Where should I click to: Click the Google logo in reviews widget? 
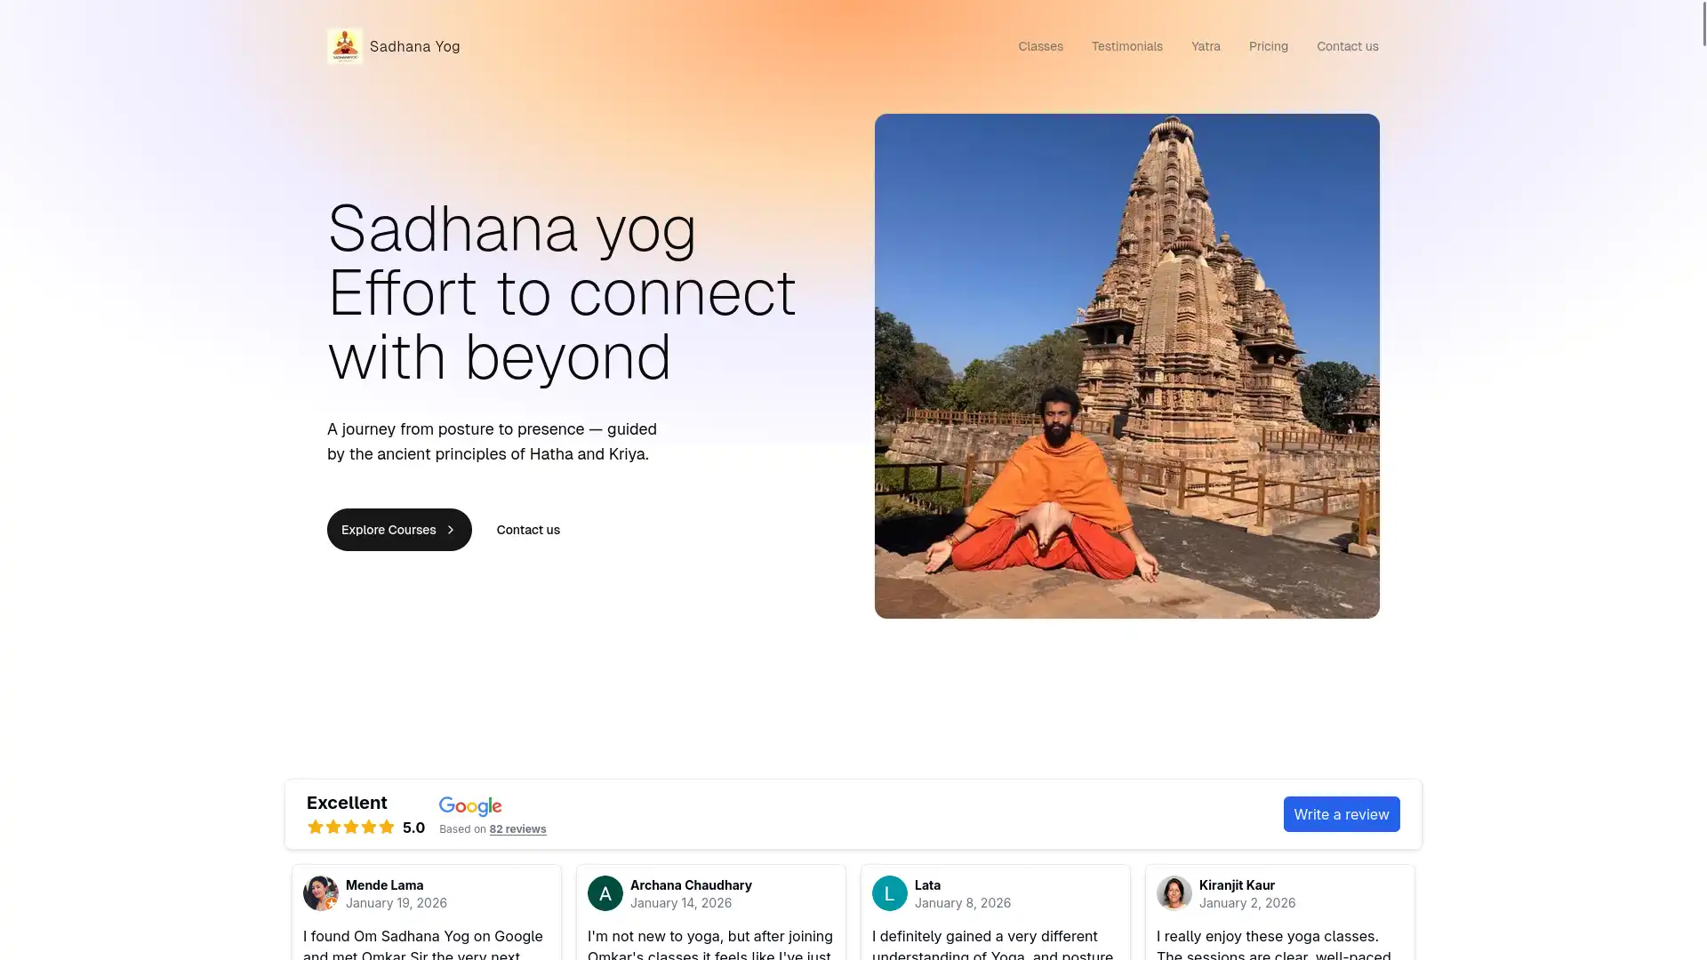[x=470, y=806]
